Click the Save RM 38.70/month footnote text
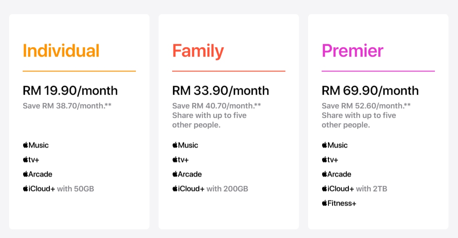 coord(67,106)
